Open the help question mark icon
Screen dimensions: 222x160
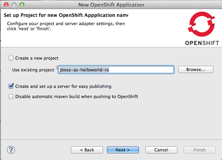[11, 150]
